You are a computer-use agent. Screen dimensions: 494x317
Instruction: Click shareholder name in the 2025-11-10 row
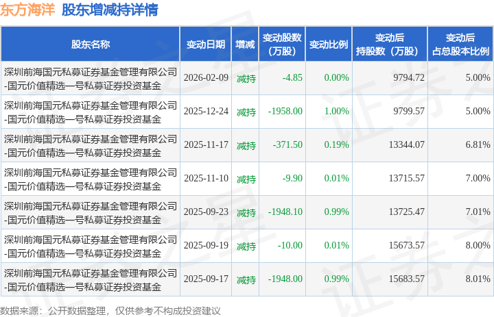(x=91, y=179)
